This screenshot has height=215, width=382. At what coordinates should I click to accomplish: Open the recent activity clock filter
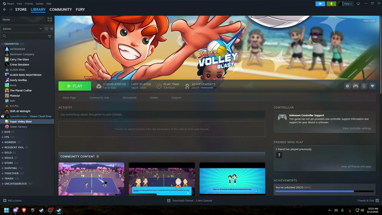[x=47, y=29]
